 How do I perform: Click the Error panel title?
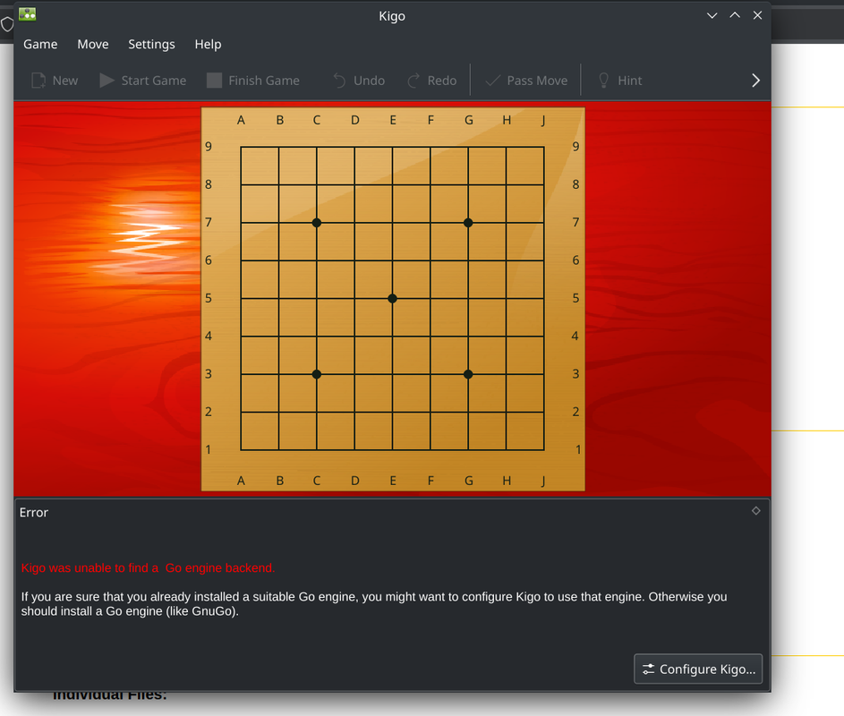click(33, 513)
